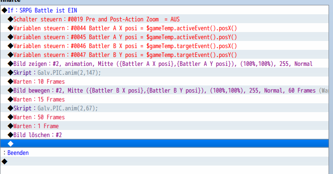Select the Beenden line

click(164, 153)
